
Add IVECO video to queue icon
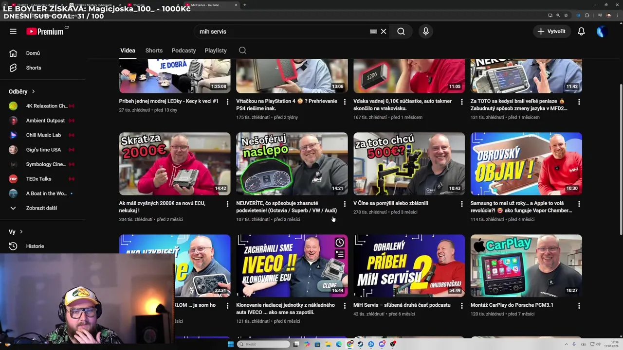[340, 254]
